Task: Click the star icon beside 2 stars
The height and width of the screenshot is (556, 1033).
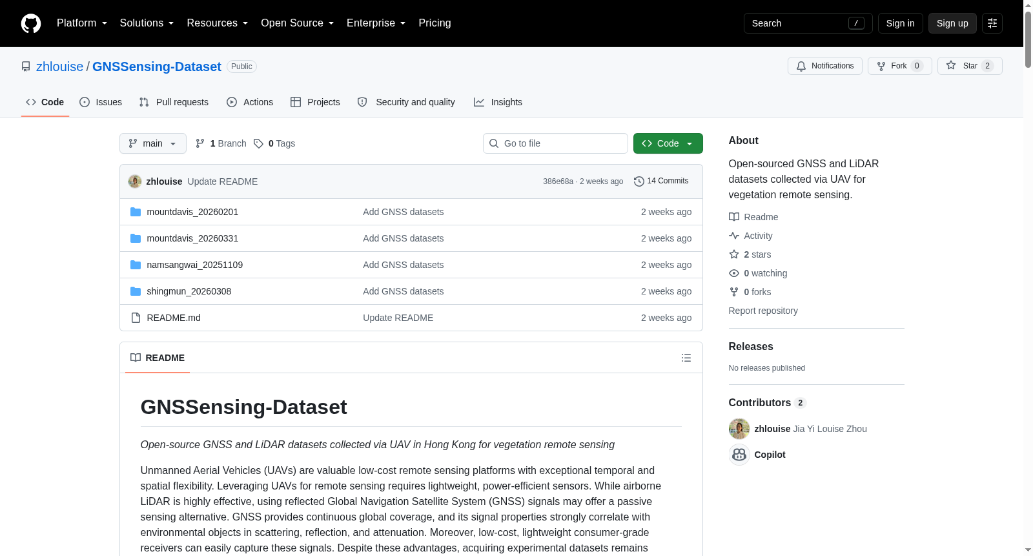Action: [734, 254]
